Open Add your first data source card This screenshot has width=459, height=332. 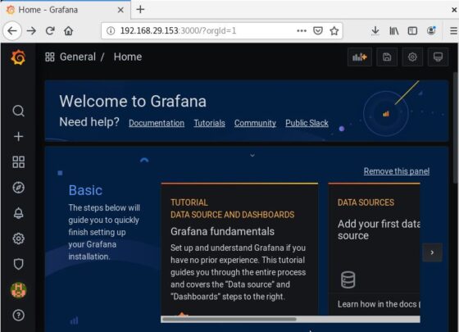[374, 249]
